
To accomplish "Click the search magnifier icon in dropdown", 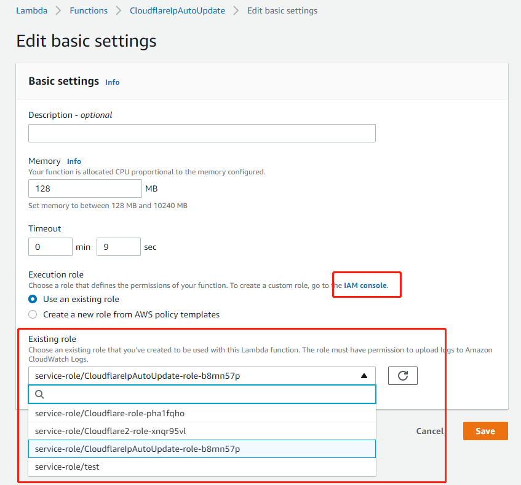I will 40,394.
